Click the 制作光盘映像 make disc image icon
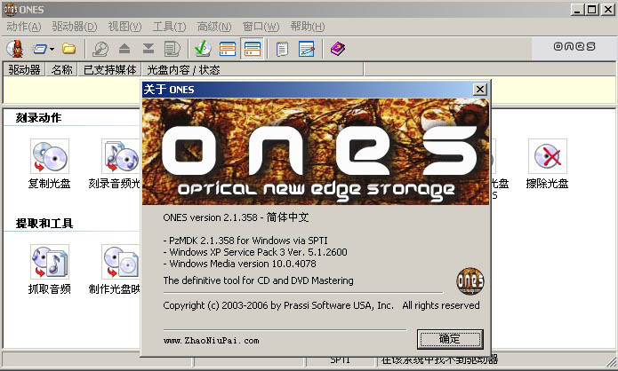Image resolution: width=618 pixels, height=371 pixels. (121, 262)
